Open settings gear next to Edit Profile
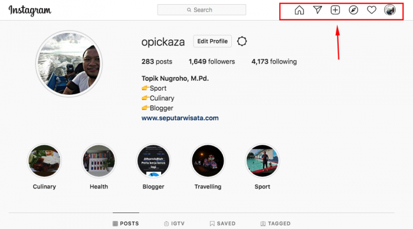 [x=242, y=41]
